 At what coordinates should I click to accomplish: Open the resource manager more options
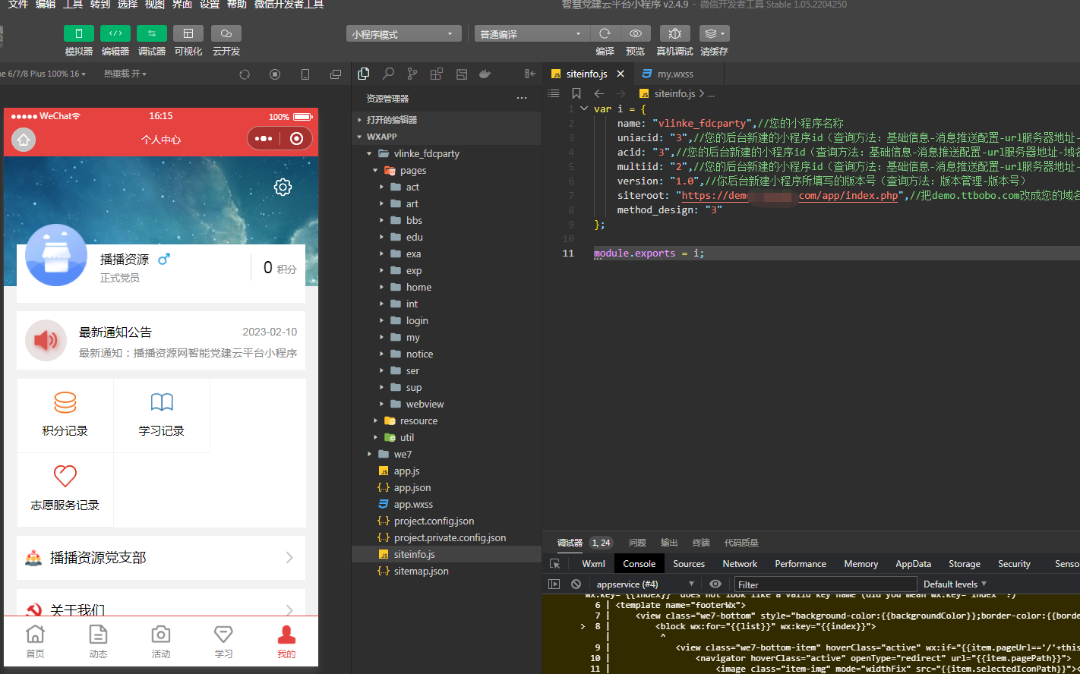pyautogui.click(x=522, y=98)
